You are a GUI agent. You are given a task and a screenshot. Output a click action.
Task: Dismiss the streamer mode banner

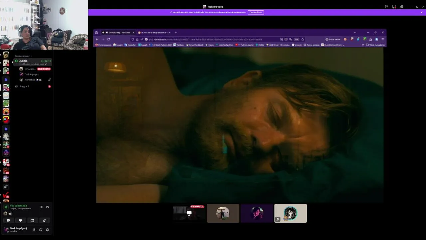(x=421, y=12)
